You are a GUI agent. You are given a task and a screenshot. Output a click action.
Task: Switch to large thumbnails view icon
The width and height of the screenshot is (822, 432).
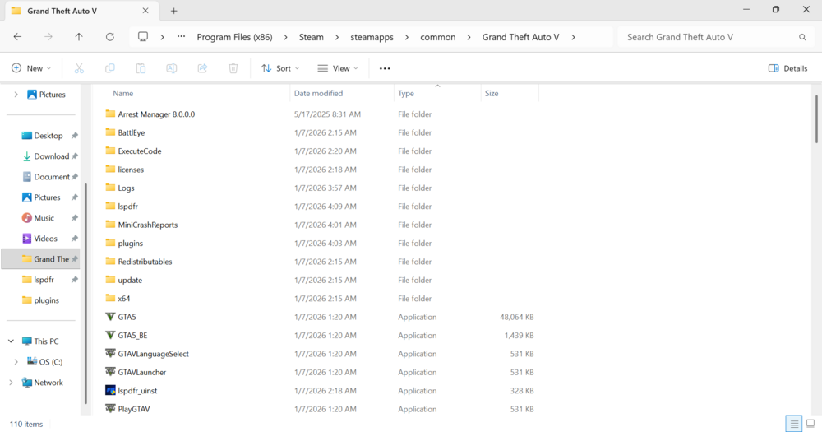coord(810,424)
